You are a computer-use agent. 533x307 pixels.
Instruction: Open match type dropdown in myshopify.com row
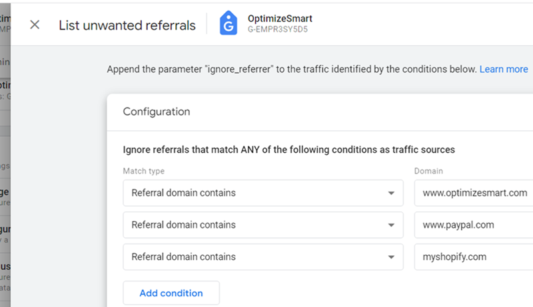click(x=263, y=257)
